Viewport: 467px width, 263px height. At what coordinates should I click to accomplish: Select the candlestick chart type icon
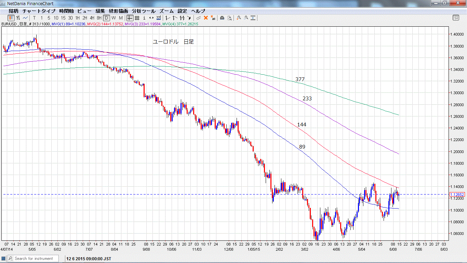[x=11, y=18]
